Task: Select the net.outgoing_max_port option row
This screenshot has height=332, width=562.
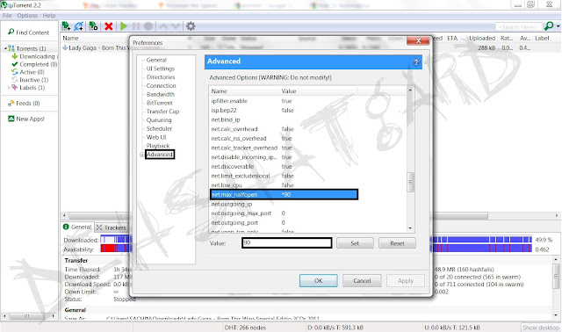Action: tap(308, 213)
